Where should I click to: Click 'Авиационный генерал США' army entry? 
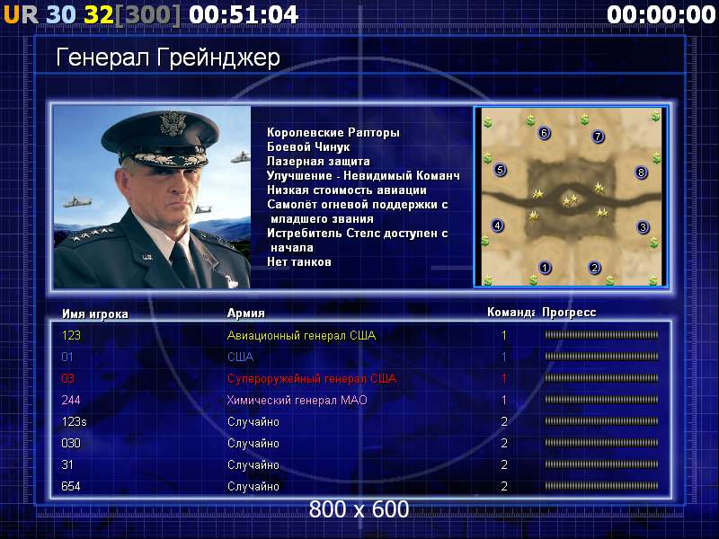(x=302, y=335)
